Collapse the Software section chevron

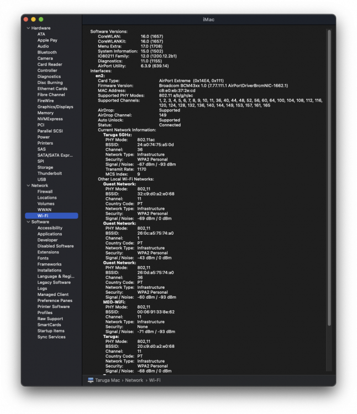pos(28,222)
